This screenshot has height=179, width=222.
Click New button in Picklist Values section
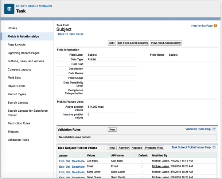coord(112,148)
